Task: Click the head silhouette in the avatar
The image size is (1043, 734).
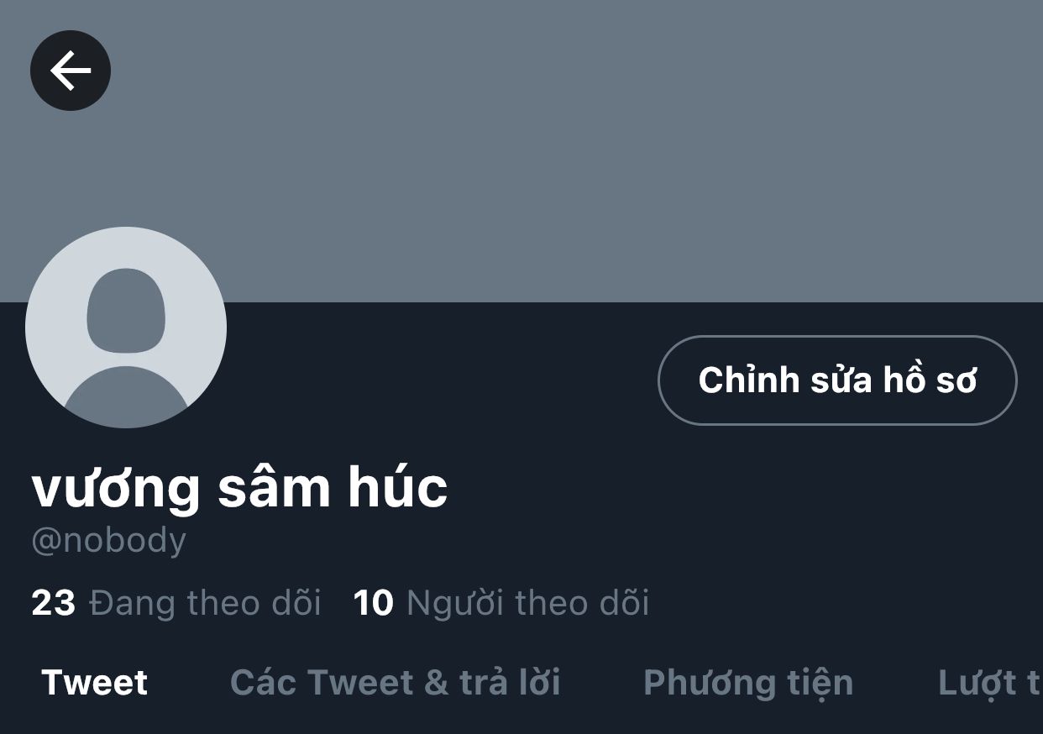Action: click(126, 311)
